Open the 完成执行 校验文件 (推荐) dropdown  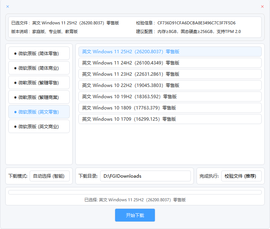click(241, 176)
